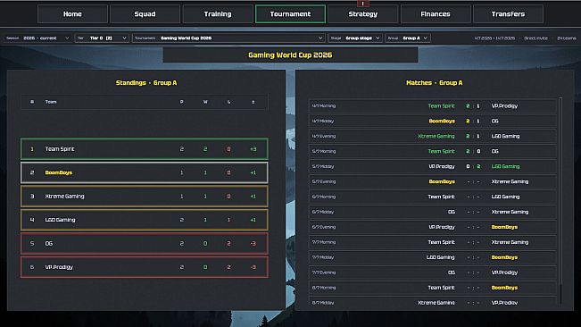Open the Stage dropdown set to Group stage
This screenshot has height=327, width=581.
pos(354,38)
